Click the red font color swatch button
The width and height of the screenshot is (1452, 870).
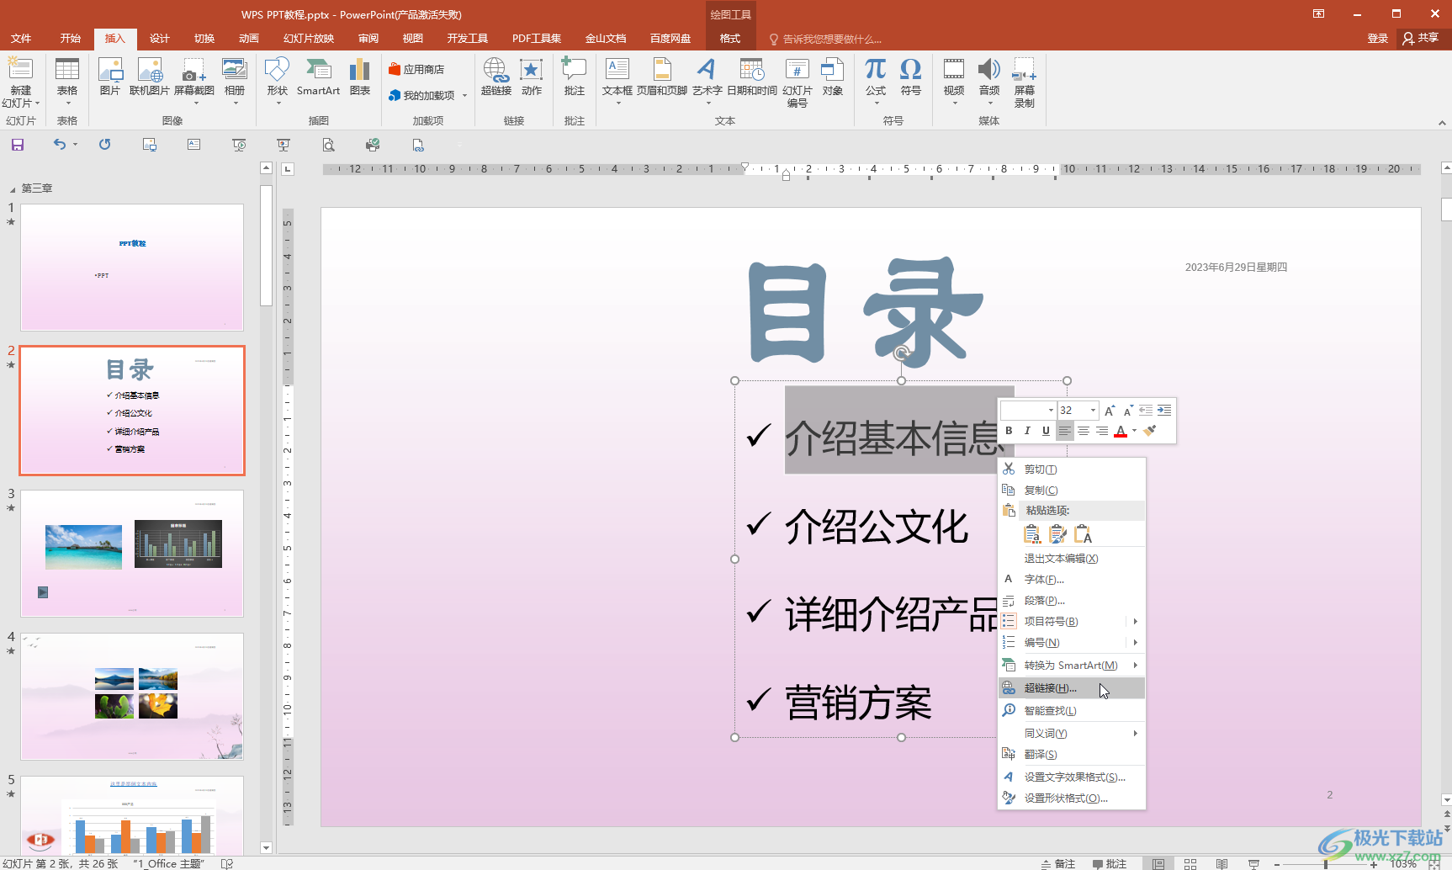1121,431
